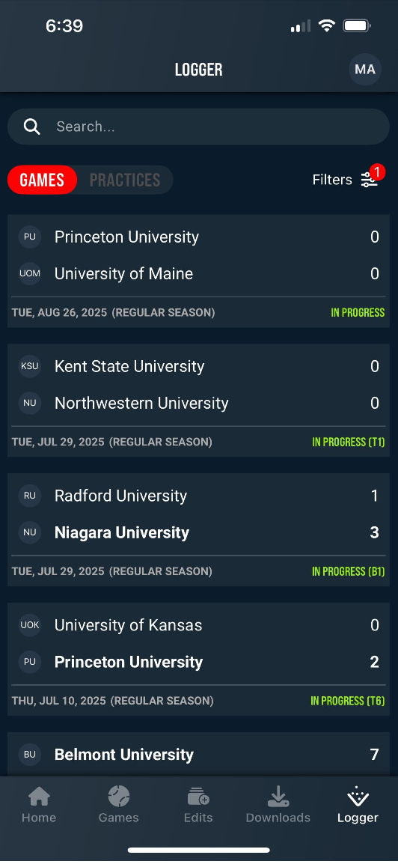Open Princeton University vs University of Maine game
The image size is (398, 864).
(198, 271)
